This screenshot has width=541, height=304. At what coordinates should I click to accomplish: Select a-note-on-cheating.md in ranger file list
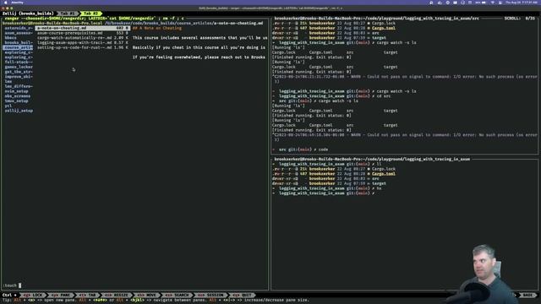(x=83, y=28)
